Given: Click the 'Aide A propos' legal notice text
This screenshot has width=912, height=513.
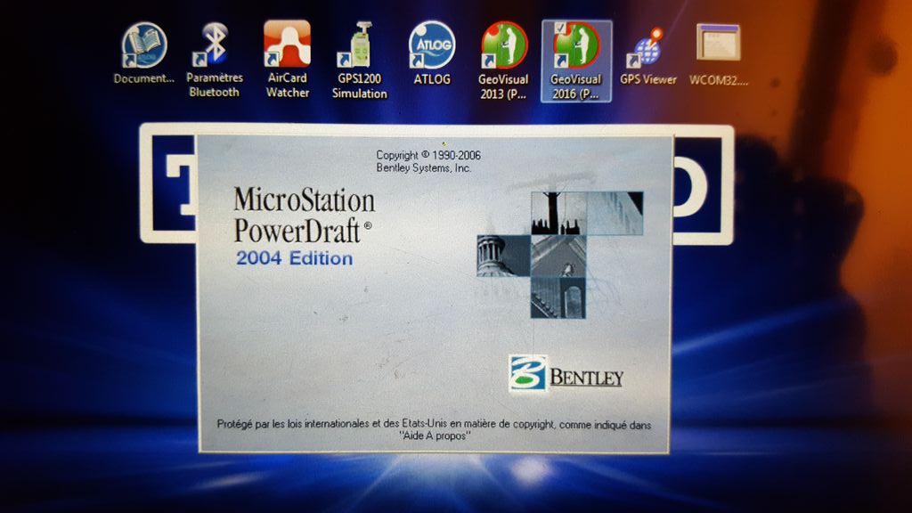Looking at the screenshot, I should [x=434, y=430].
